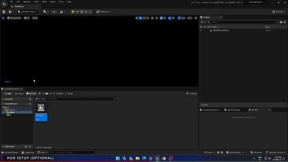Switch to the World Settings tab
288x162 pixels.
pyautogui.click(x=232, y=110)
